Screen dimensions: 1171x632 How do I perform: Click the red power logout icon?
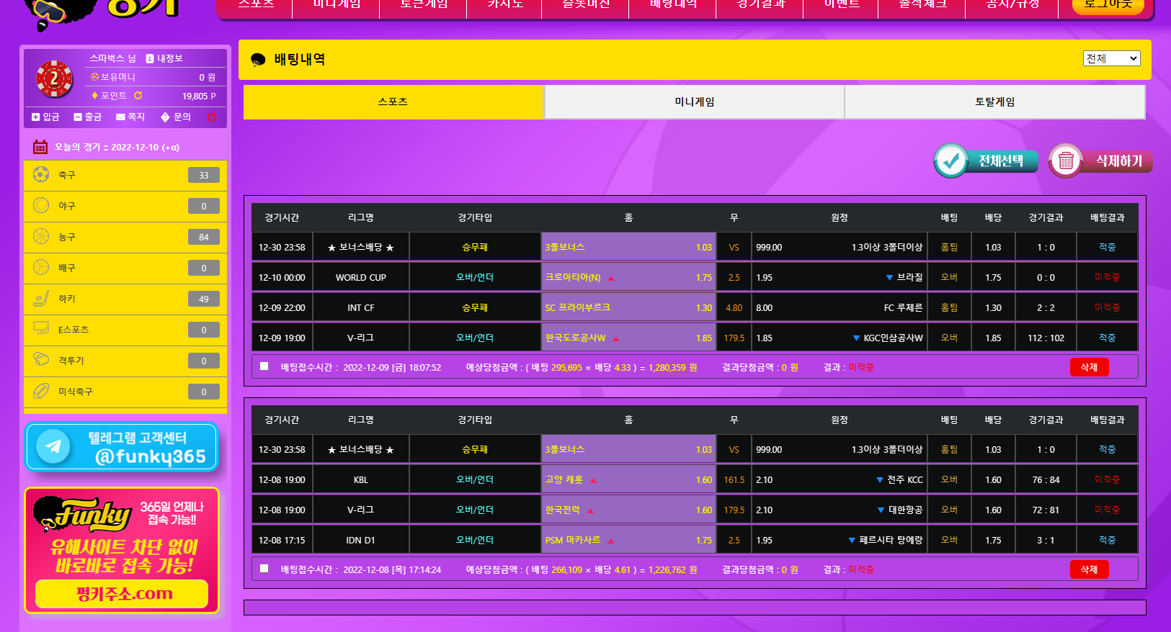click(x=212, y=117)
